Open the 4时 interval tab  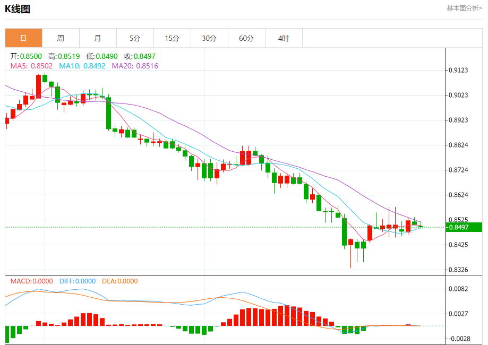tap(284, 38)
